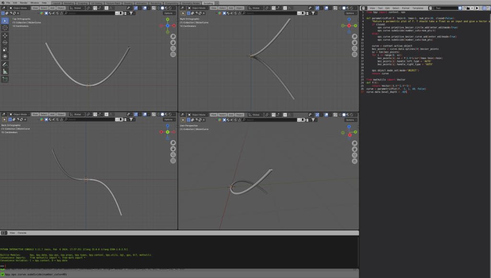491x278 pixels.
Task: Click the zoom magnifier in the top-left viewport
Action: click(173, 36)
